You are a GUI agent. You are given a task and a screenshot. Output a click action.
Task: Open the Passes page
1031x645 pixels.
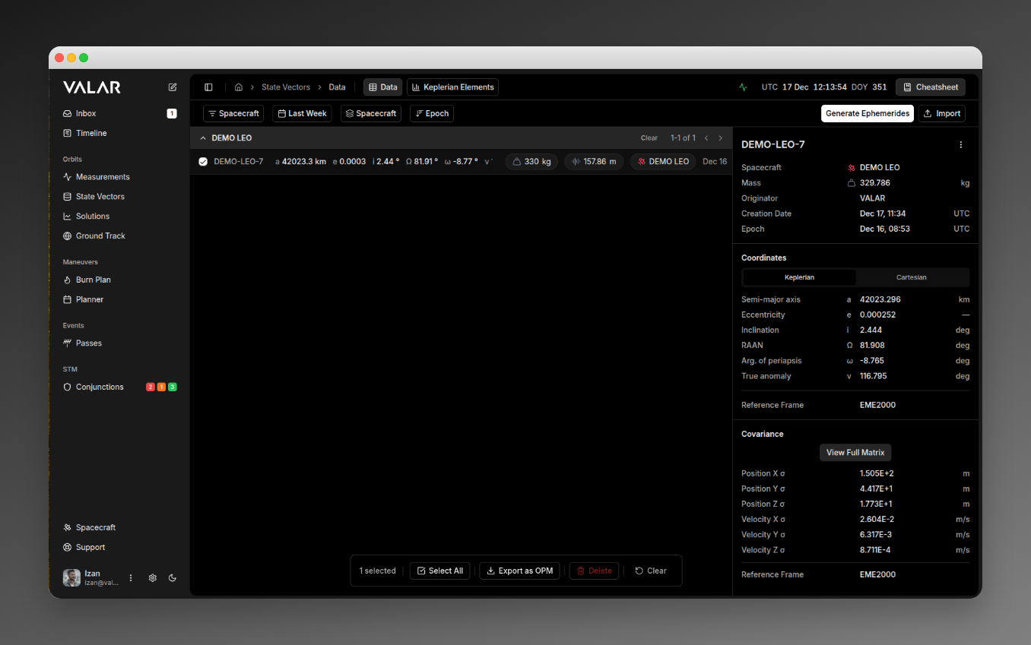point(88,343)
